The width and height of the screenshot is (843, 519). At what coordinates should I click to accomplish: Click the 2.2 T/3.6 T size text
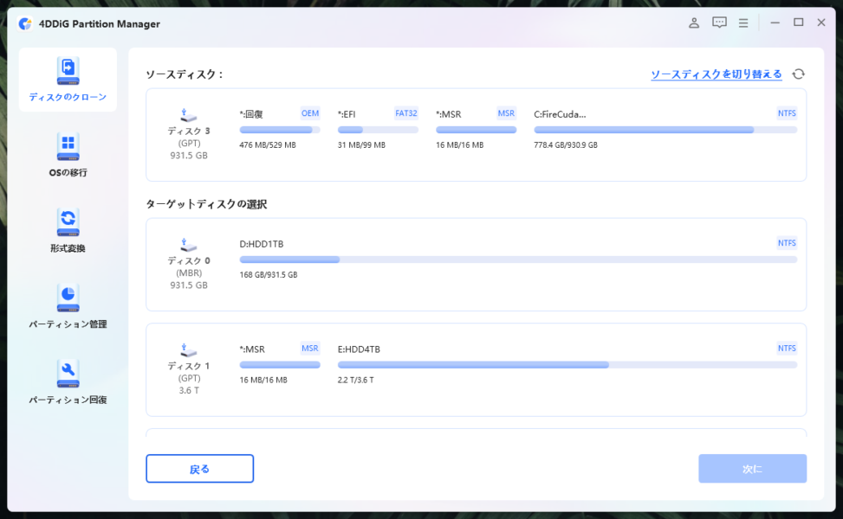click(x=355, y=380)
